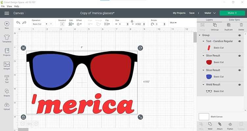Screen dimensions: 247x131
Task: Open the Help menu
Action: point(16,6)
